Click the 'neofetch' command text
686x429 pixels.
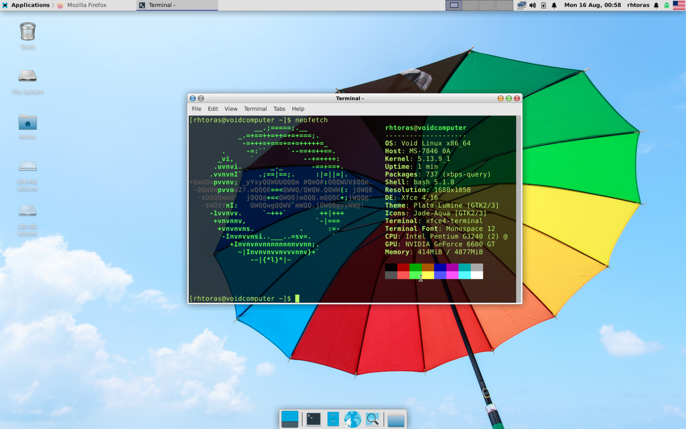pyautogui.click(x=311, y=120)
